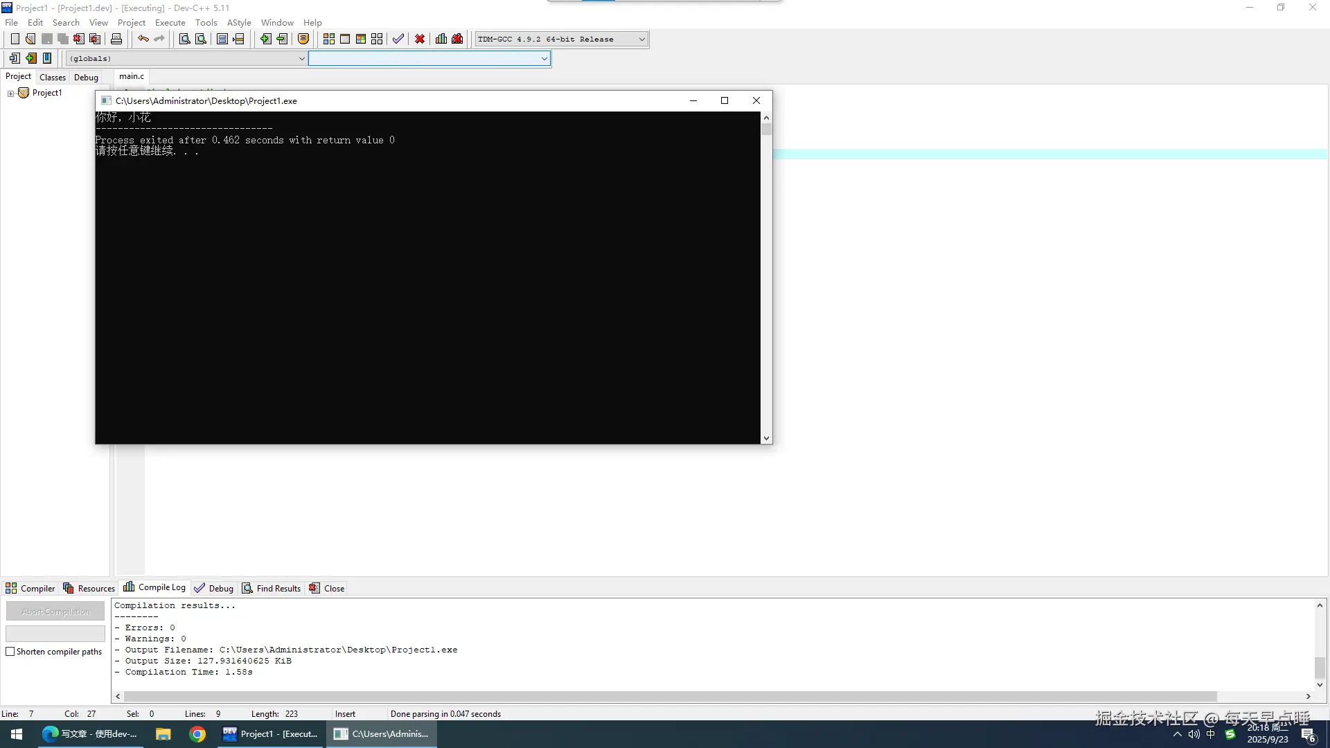Open the Execute menu

[170, 23]
